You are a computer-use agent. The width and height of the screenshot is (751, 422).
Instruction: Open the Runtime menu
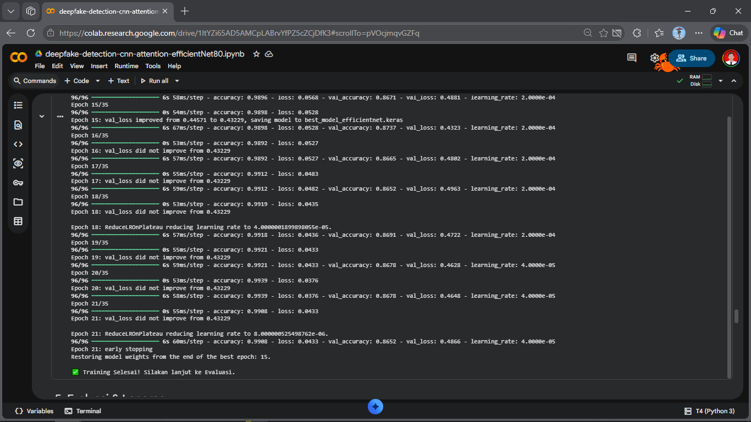click(126, 66)
